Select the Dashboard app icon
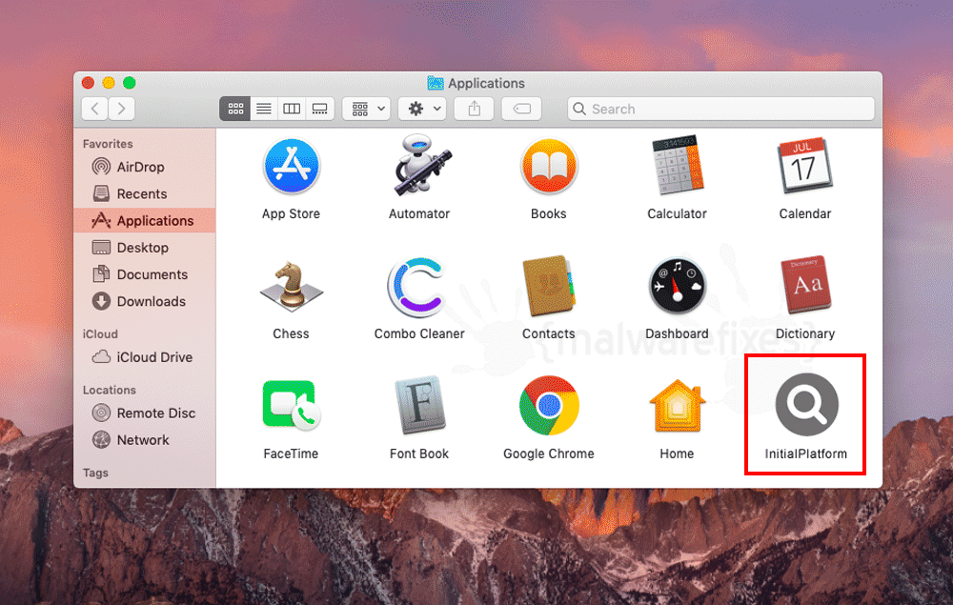Screen dimensions: 953x605 point(677,286)
